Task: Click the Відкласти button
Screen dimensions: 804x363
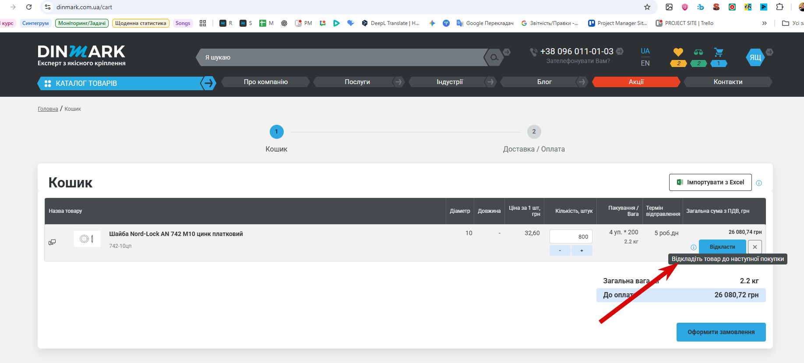Action: pos(722,247)
